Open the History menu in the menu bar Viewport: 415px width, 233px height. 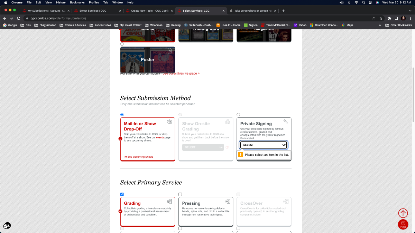(61, 2)
